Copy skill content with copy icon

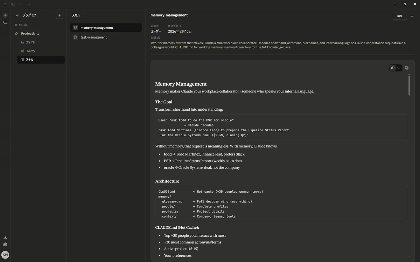click(407, 68)
